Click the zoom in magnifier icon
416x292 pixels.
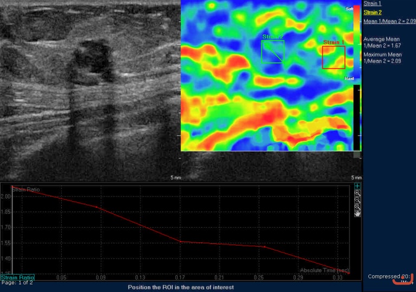[357, 193]
